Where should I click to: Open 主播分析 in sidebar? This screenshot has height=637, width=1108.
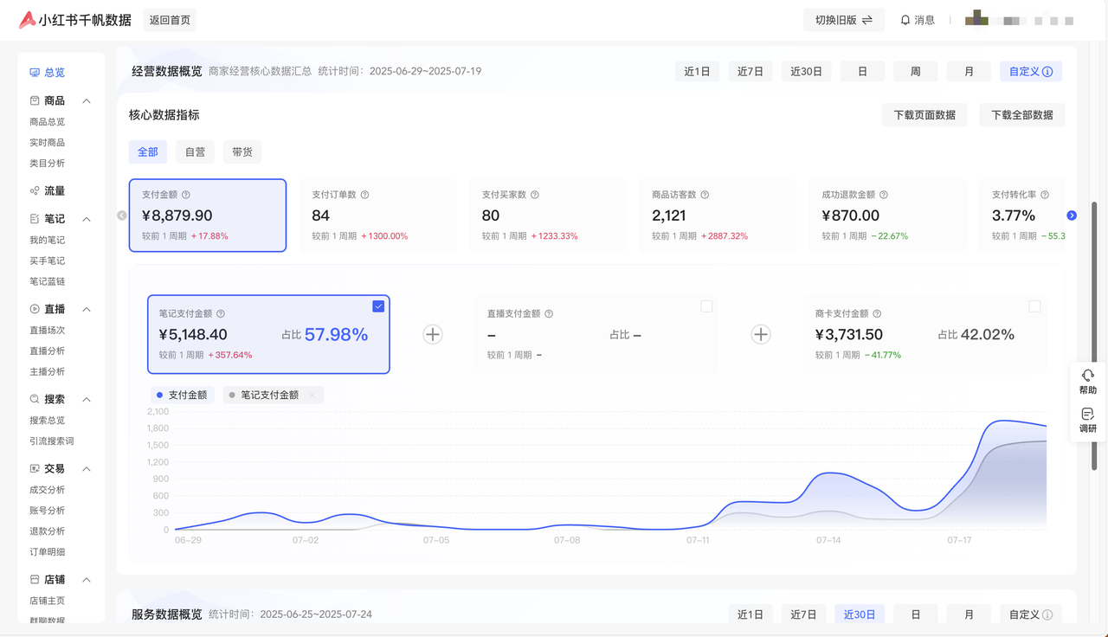tap(47, 372)
